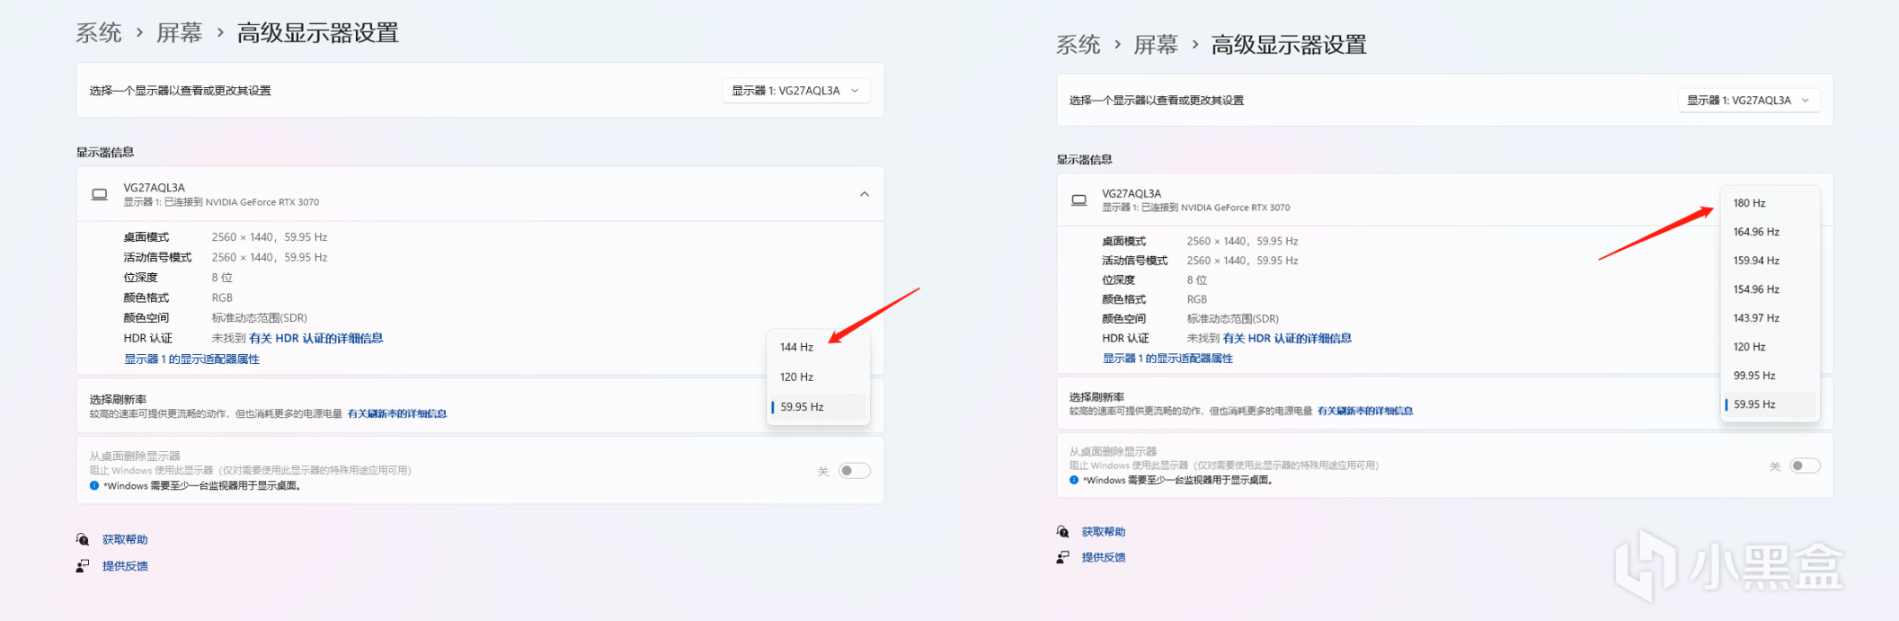Click right 显示器信息 section heading
Viewport: 1899px width, 621px height.
tap(1085, 160)
